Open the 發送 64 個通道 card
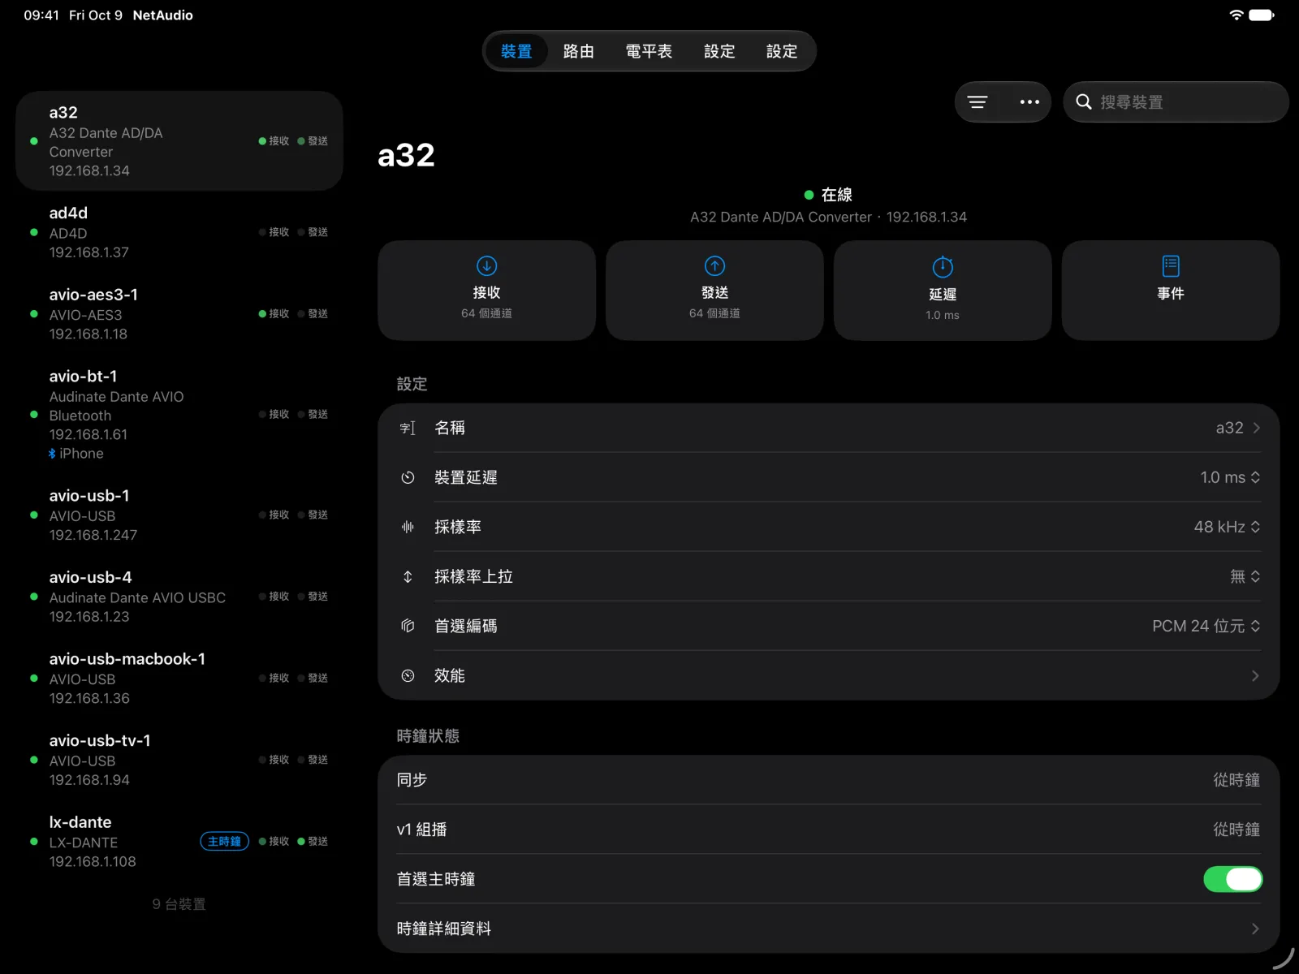This screenshot has height=974, width=1299. click(x=714, y=290)
